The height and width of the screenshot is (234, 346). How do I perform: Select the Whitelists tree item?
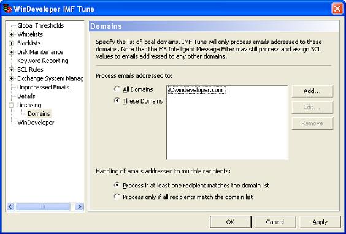[30, 34]
